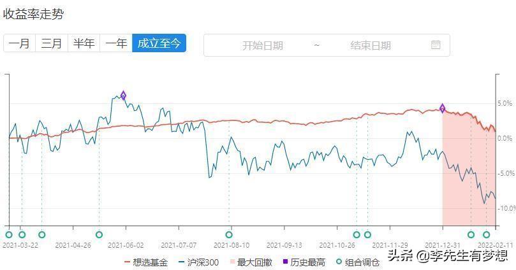Switch to 一年 time range
Image resolution: width=516 pixels, height=270 pixels.
click(x=116, y=43)
